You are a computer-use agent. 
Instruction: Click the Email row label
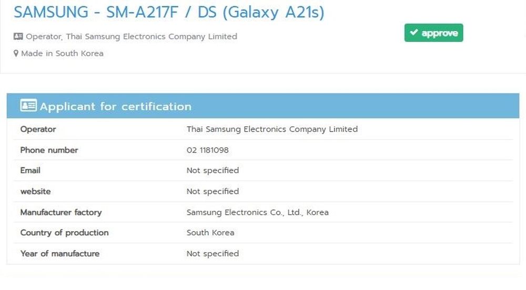click(30, 171)
